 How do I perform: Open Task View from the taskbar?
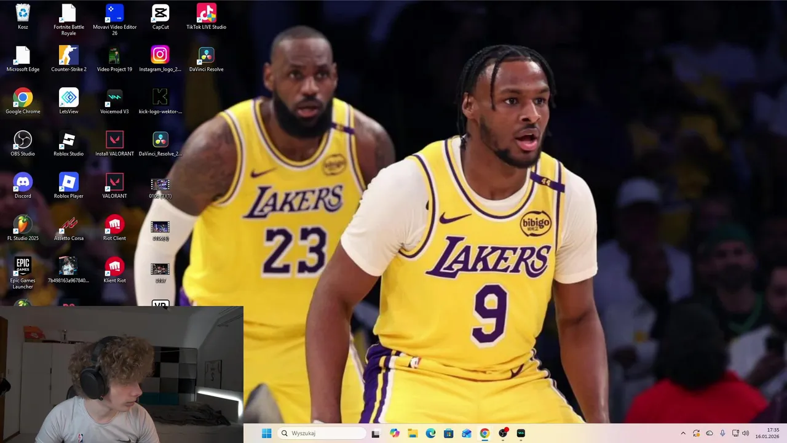coord(376,433)
